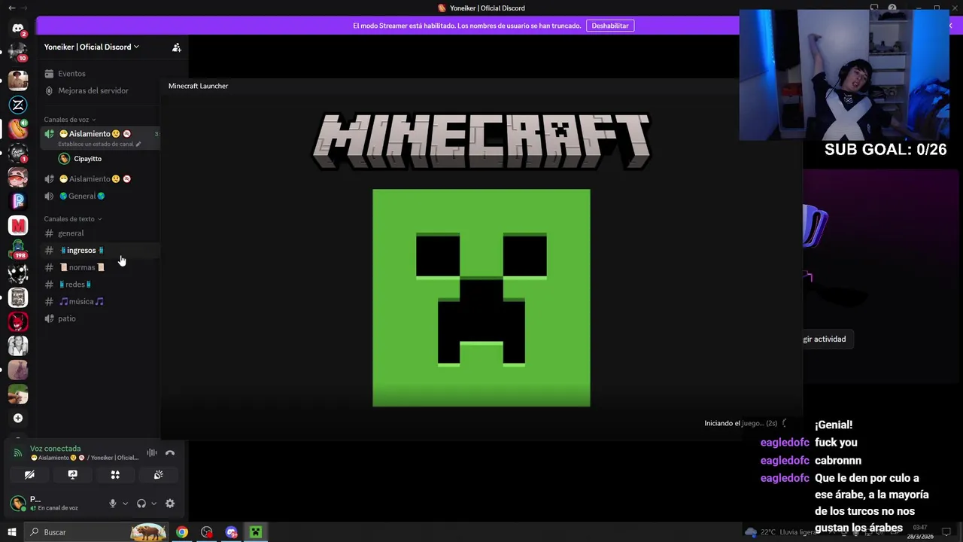Image resolution: width=963 pixels, height=542 pixels.
Task: Click the Iniciando el juego status text
Action: click(740, 423)
